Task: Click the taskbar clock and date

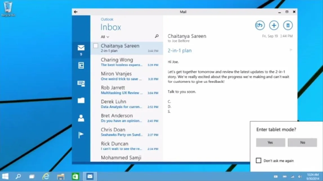Action: click(313, 177)
